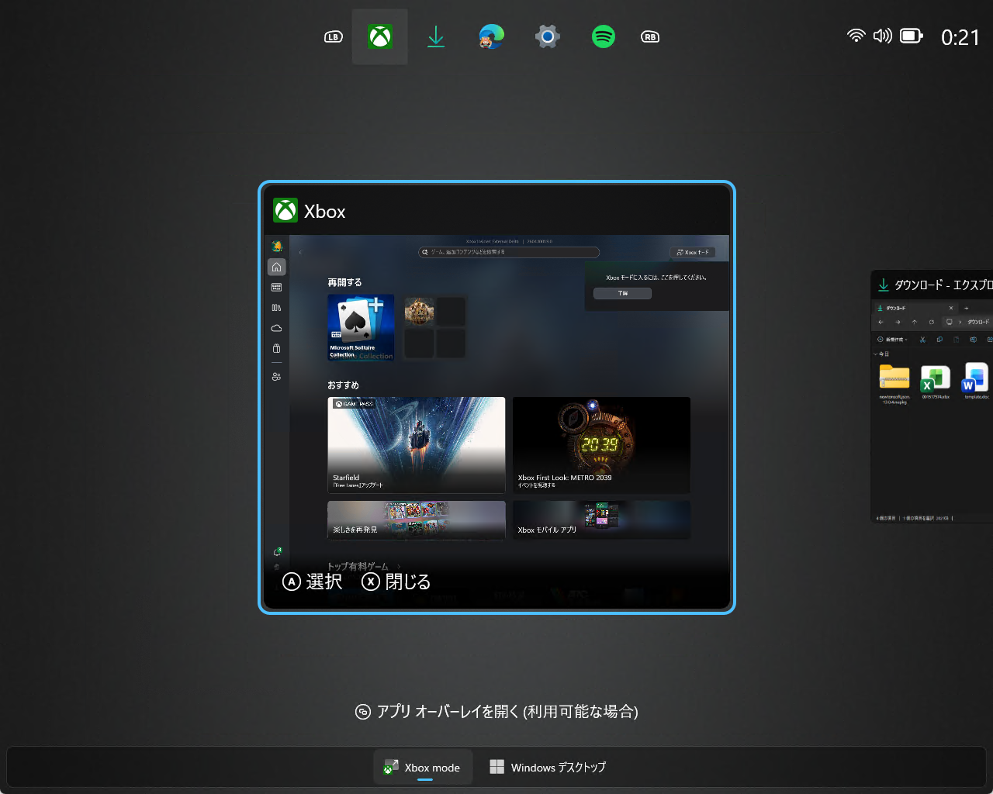This screenshot has width=993, height=794.
Task: Open アプリ オーバーレイを開く option
Action: (x=496, y=711)
